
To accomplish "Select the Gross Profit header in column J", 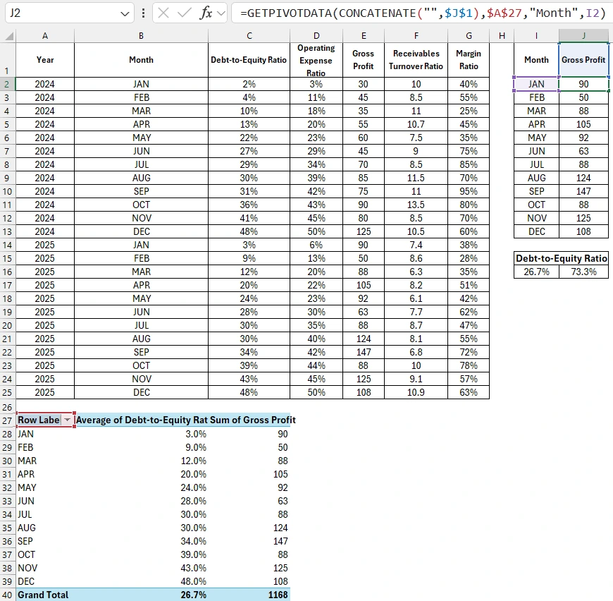I will tap(583, 60).
